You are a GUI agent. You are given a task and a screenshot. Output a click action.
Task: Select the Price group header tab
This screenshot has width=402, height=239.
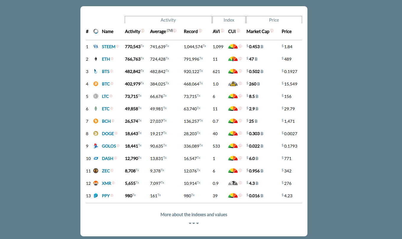coord(274,20)
